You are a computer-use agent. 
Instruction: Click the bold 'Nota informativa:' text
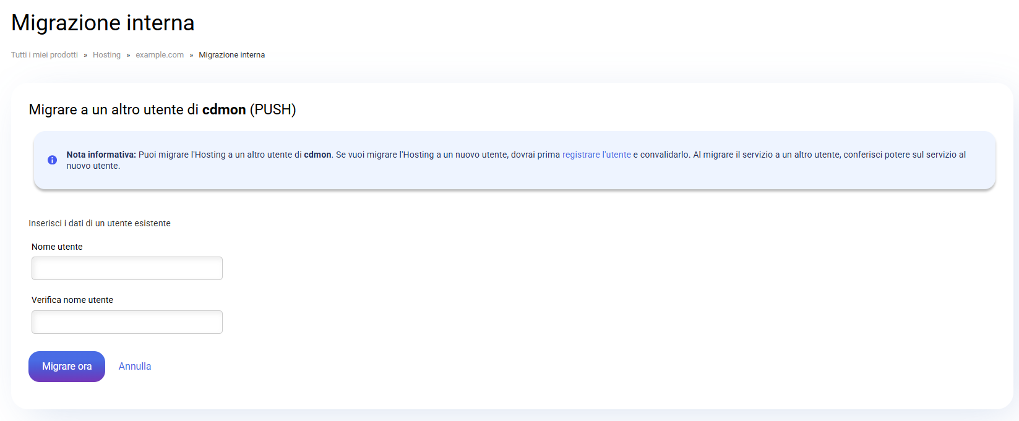click(x=101, y=155)
